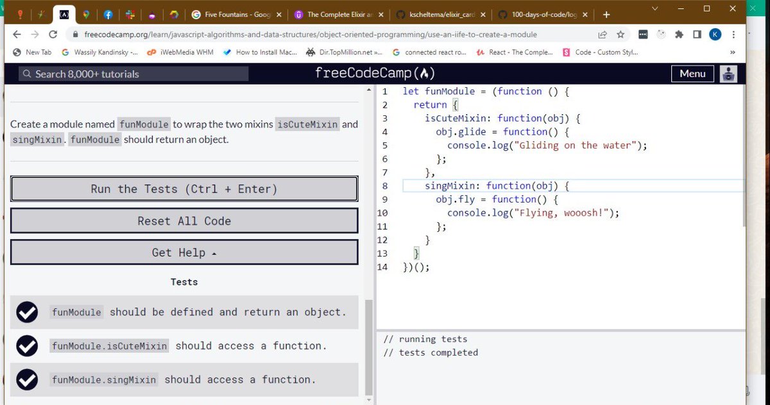Click the isCuteMixin code tag in instructions
The image size is (770, 405).
tap(307, 124)
